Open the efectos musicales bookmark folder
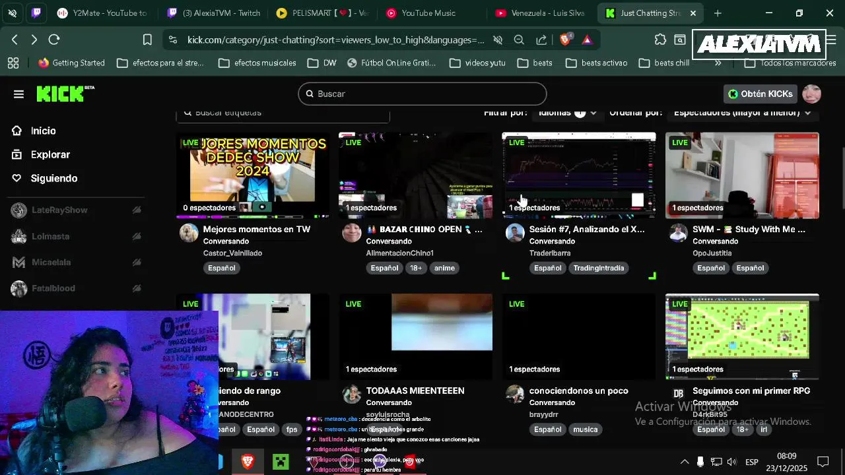This screenshot has width=845, height=475. point(257,63)
